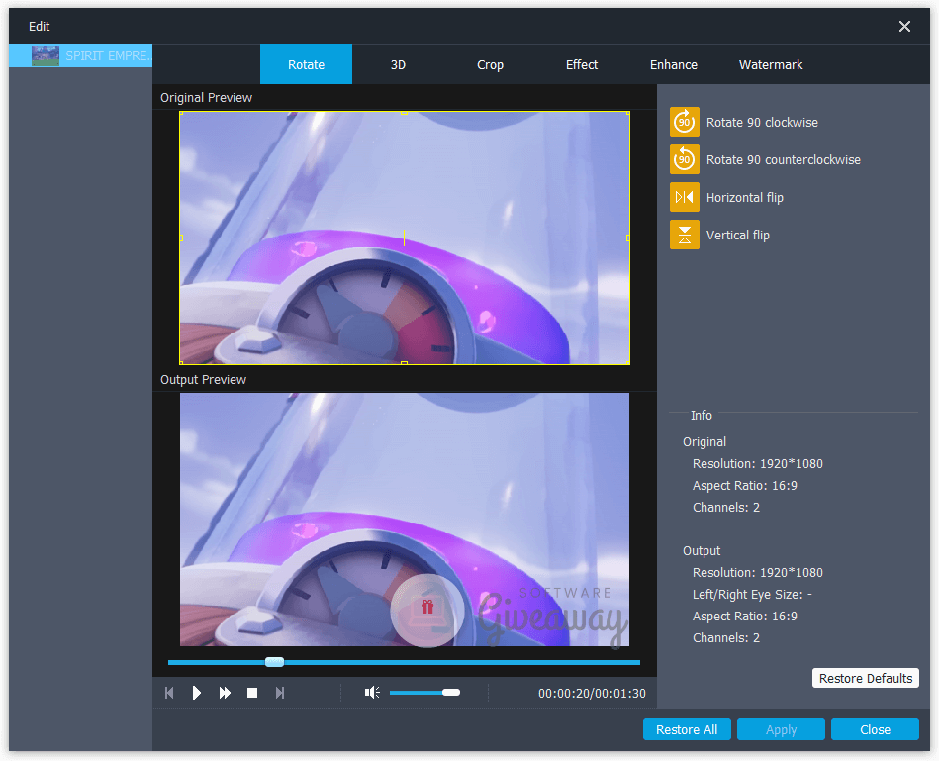This screenshot has width=939, height=761.
Task: Click the Rotate 90 clockwise icon
Action: click(684, 122)
